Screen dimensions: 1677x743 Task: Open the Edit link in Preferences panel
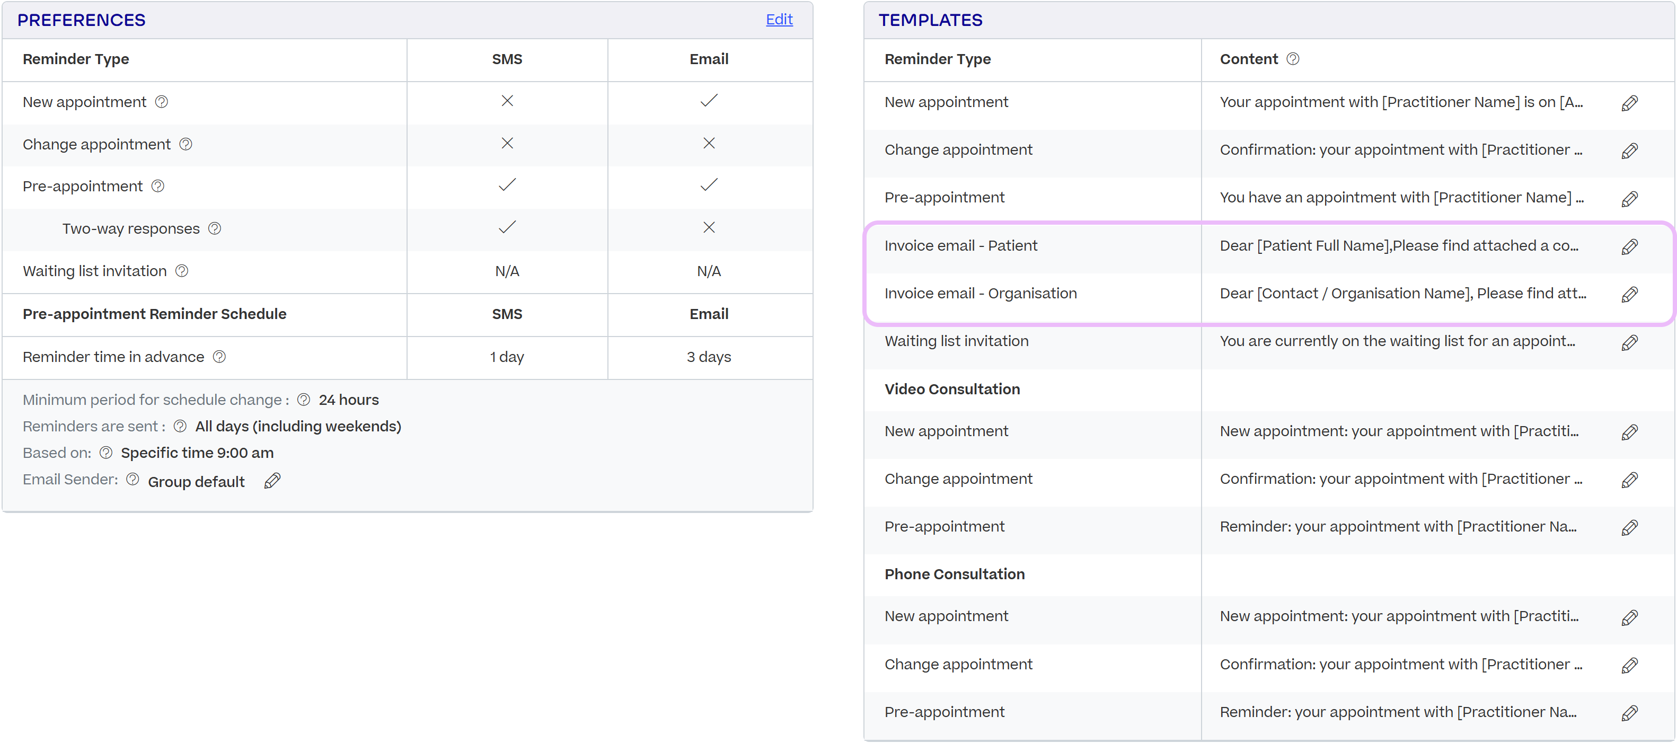point(779,20)
